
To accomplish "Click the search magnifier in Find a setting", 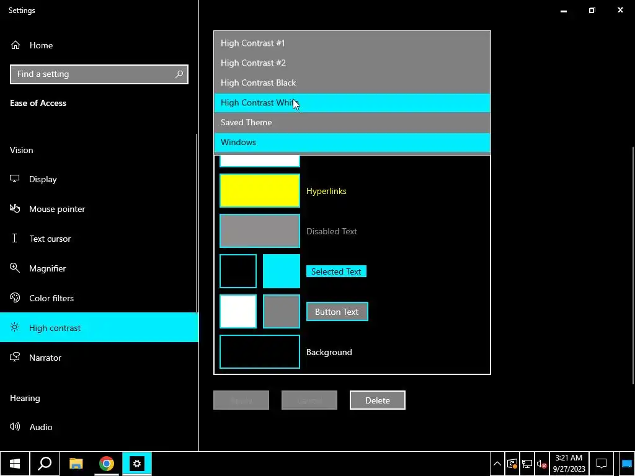I will click(x=179, y=74).
